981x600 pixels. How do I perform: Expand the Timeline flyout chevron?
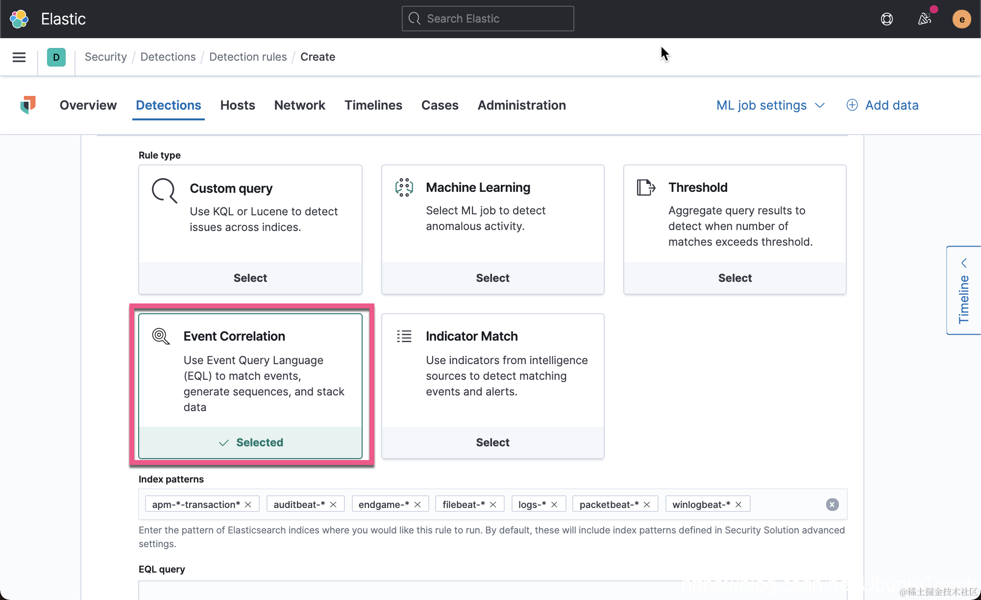(x=963, y=263)
